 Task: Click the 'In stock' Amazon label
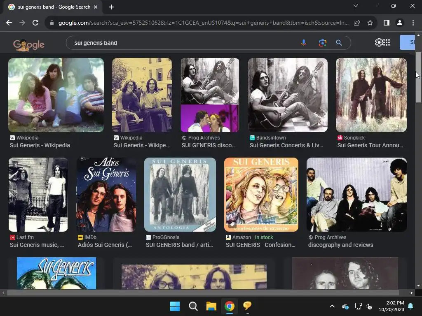click(x=264, y=237)
